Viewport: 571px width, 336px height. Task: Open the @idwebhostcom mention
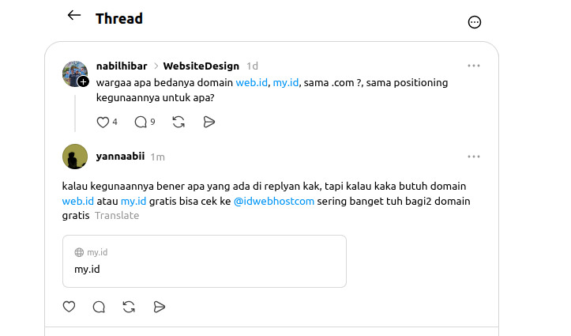pos(274,201)
